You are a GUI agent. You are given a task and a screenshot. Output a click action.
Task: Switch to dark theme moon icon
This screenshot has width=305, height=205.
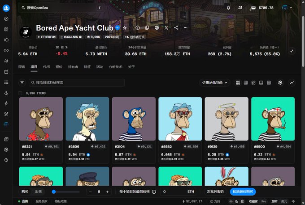point(236,201)
